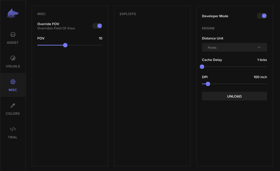Open the Distance Unit dropdown

click(234, 47)
